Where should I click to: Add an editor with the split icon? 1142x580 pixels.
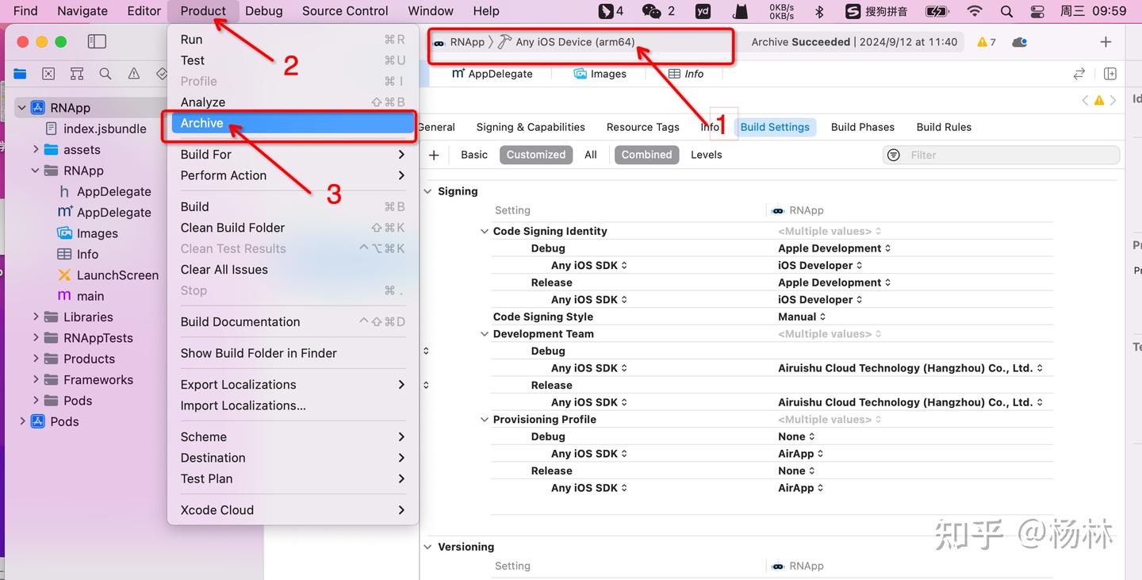pyautogui.click(x=1110, y=74)
